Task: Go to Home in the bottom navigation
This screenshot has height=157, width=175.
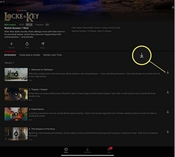Action: click(66, 150)
